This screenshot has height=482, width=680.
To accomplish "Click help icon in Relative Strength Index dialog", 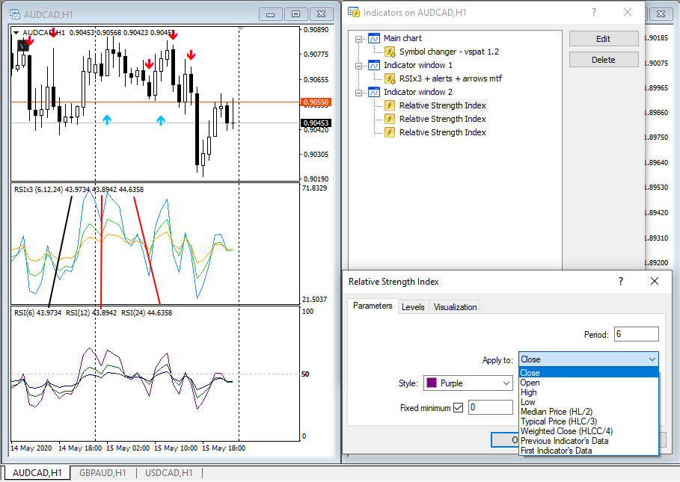I will (620, 281).
